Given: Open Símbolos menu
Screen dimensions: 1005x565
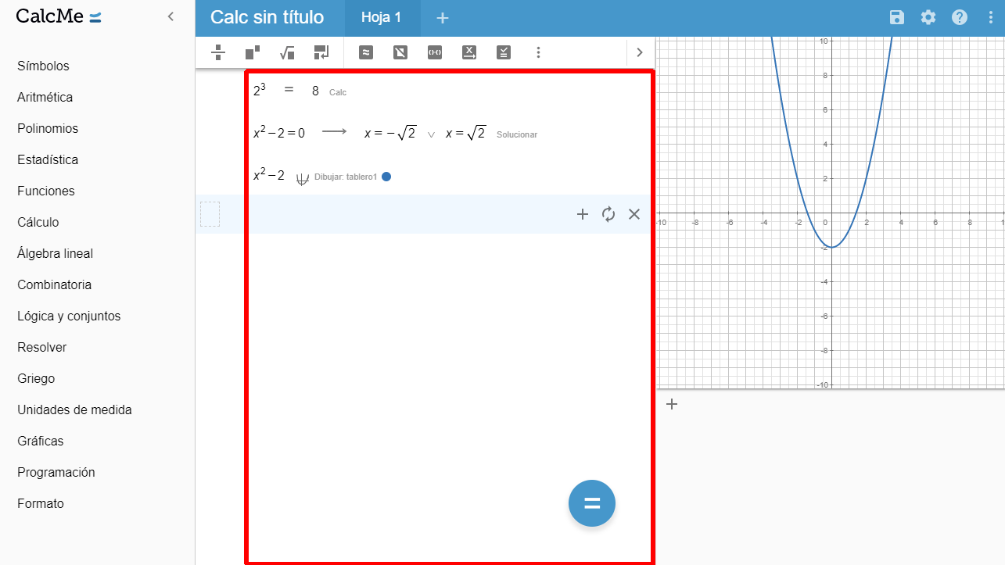Looking at the screenshot, I should coord(43,66).
